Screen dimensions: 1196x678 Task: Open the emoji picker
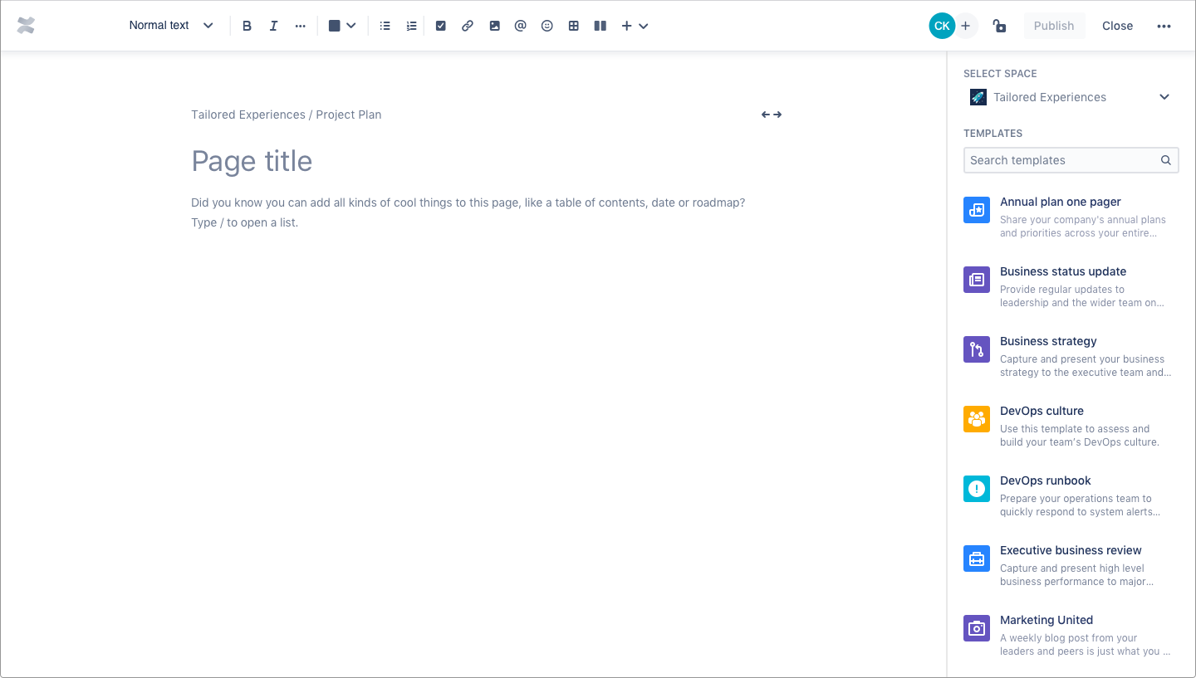tap(547, 25)
